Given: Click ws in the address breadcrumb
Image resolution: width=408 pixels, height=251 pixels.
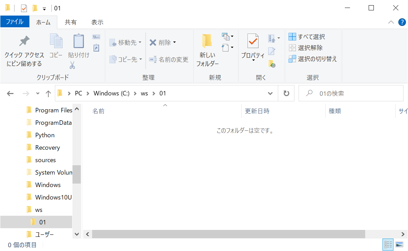Looking at the screenshot, I should tap(144, 93).
